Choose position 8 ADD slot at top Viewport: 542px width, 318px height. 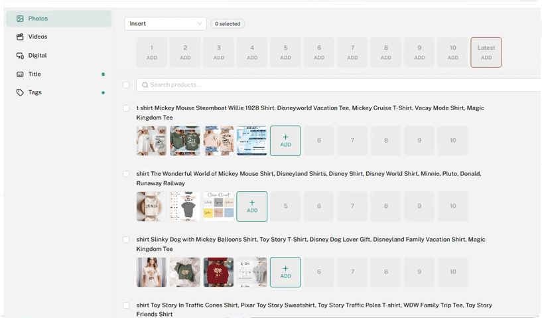coord(386,52)
